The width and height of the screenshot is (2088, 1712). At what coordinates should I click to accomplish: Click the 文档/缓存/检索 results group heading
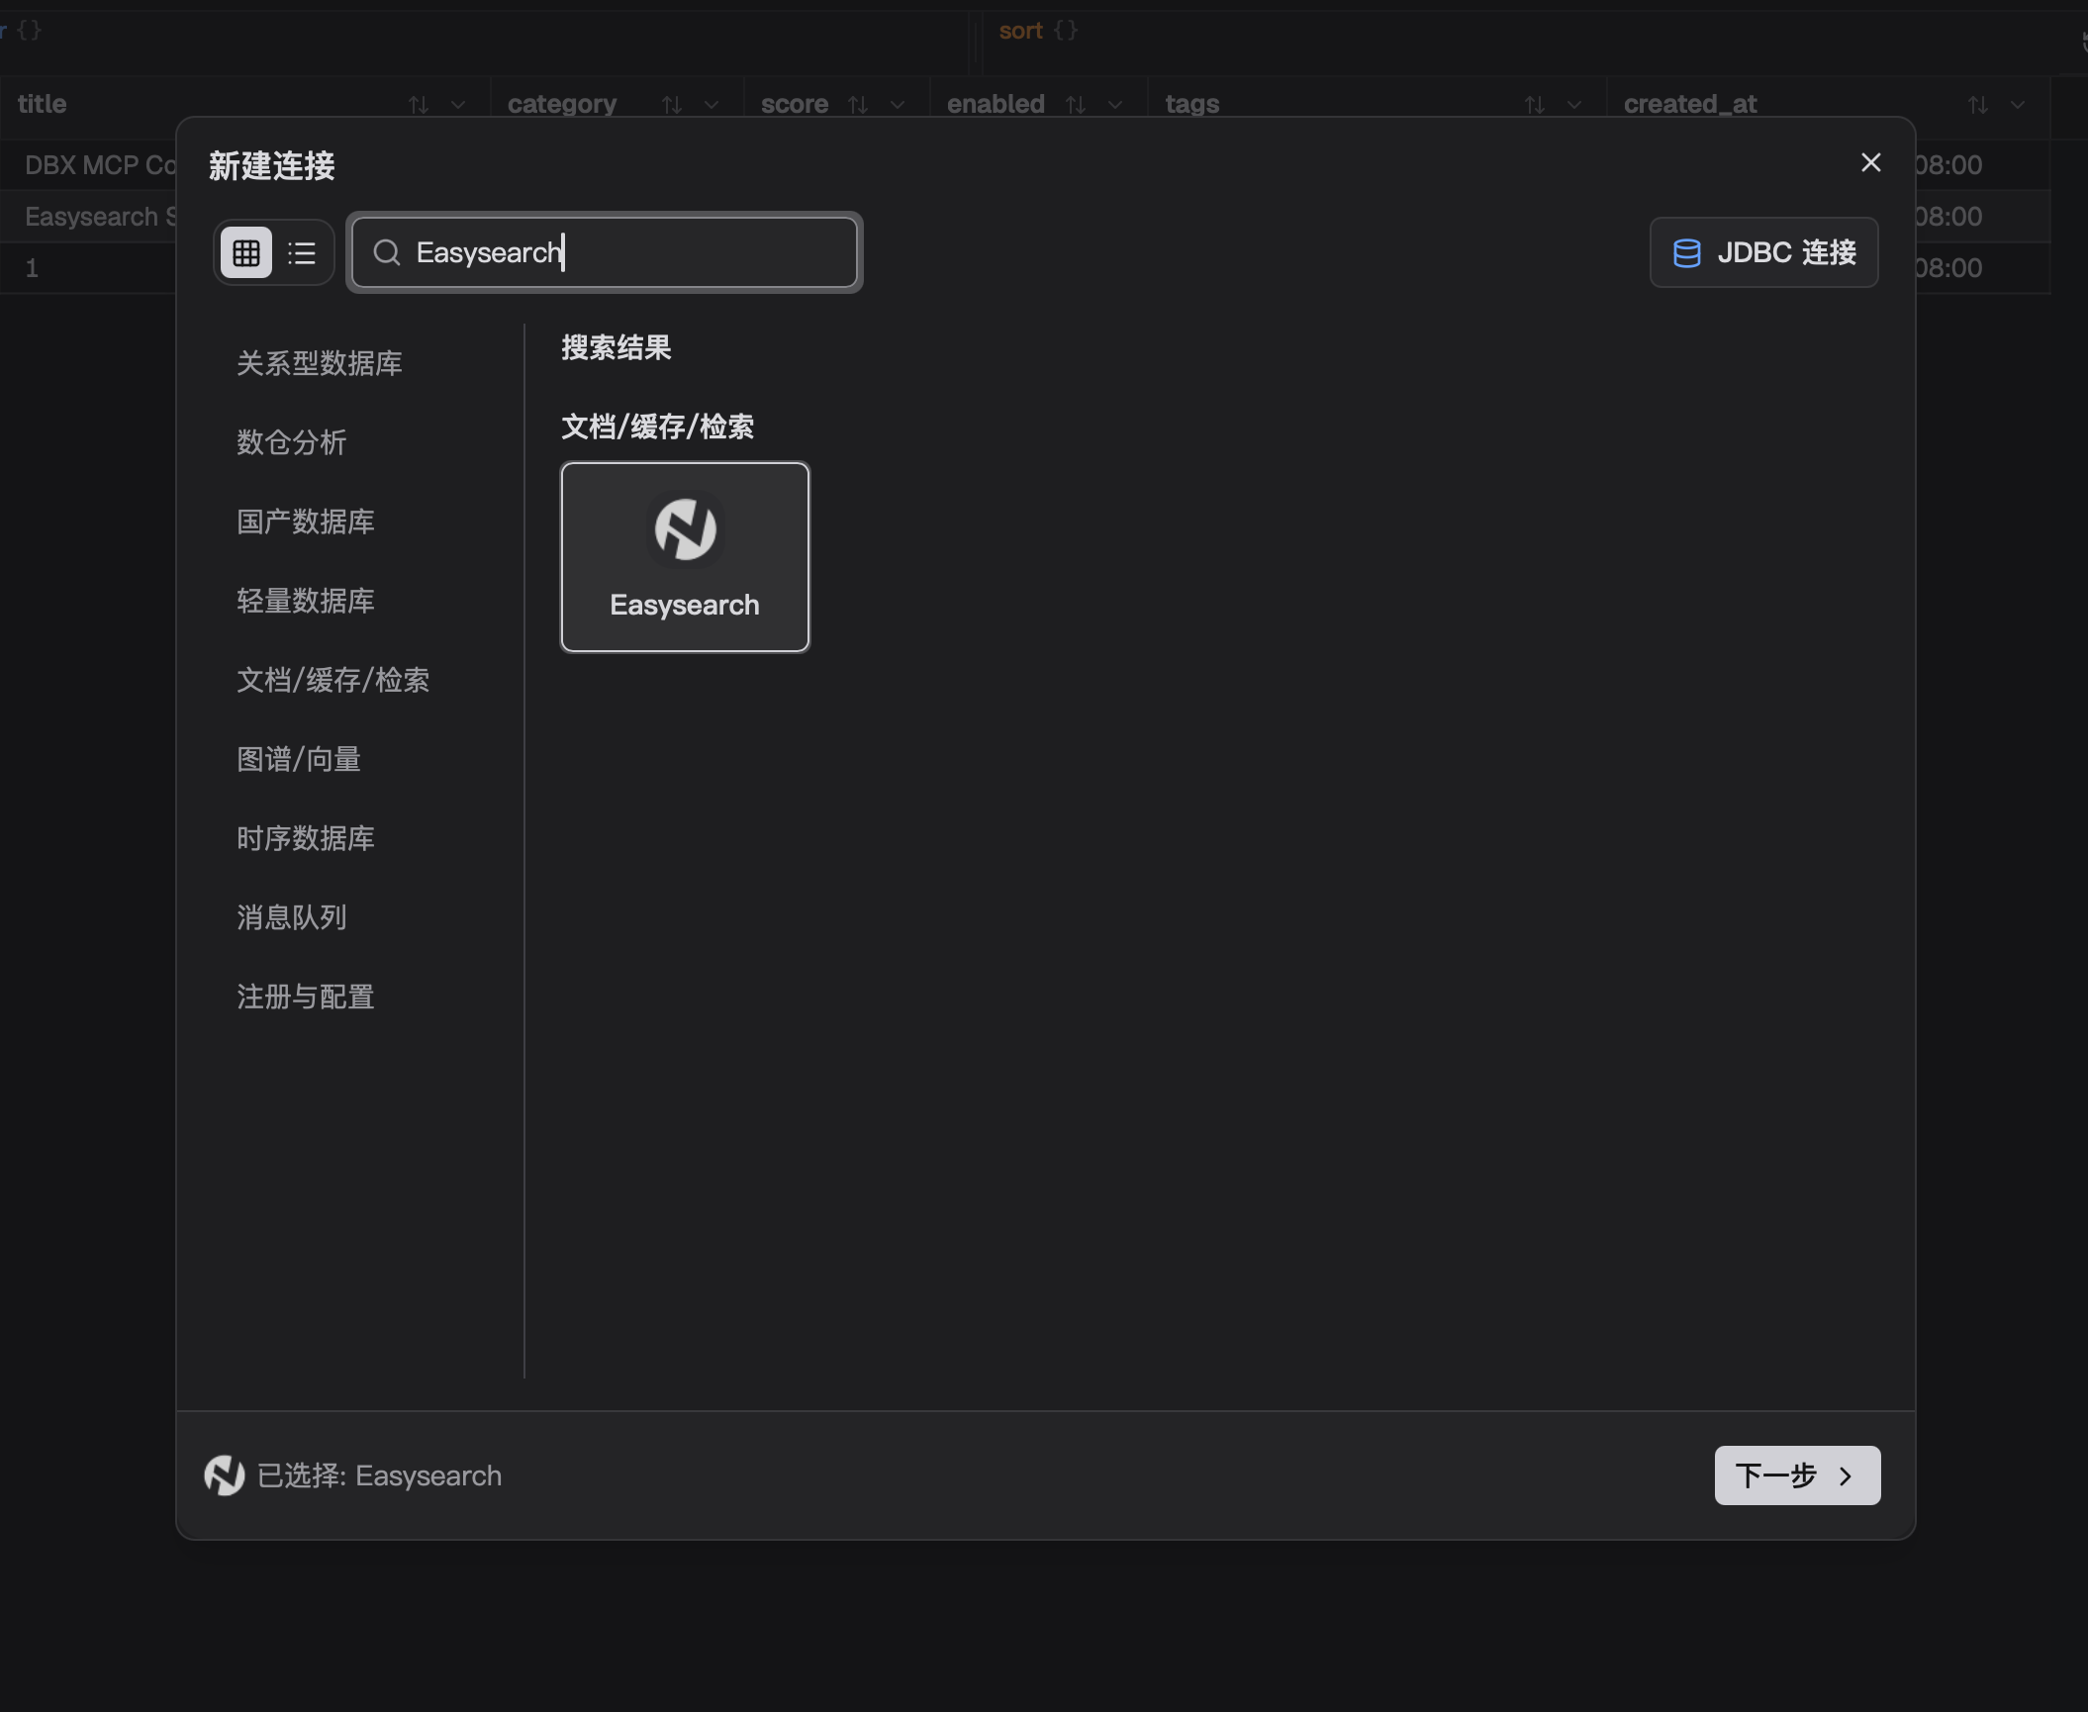pos(658,427)
